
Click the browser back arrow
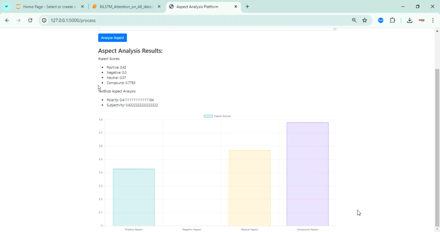pyautogui.click(x=7, y=20)
